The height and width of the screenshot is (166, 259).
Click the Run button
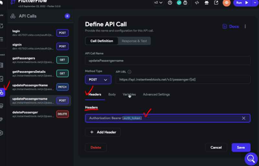click(242, 3)
